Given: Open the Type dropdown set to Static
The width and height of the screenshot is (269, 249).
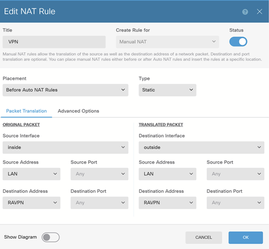Looking at the screenshot, I should [167, 90].
